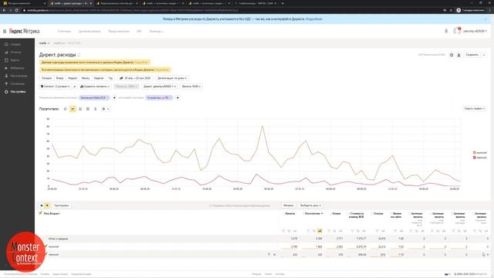Select the highlighted tree-view icon above the table
Screen dimensions: 494x278
coord(47,205)
